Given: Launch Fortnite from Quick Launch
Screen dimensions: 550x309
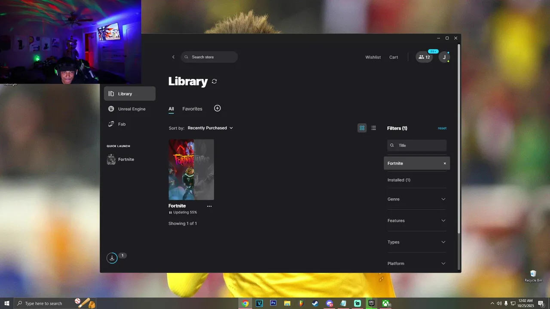Looking at the screenshot, I should [121, 159].
